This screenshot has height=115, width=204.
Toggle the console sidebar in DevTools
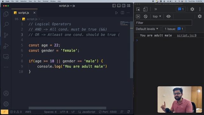pyautogui.click(x=138, y=16)
